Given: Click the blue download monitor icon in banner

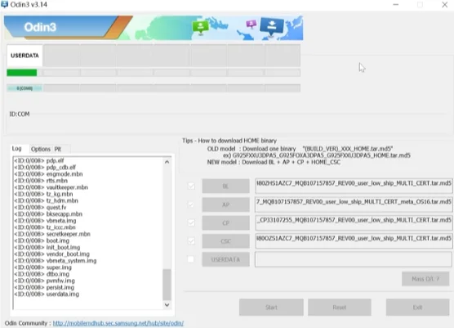Looking at the screenshot, I should pos(272,27).
